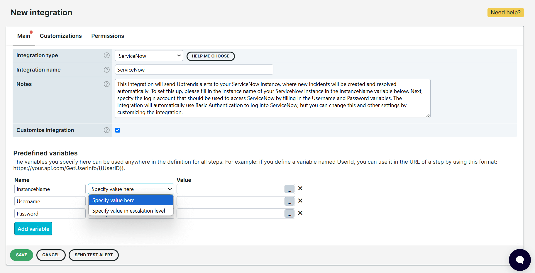Save the new integration
The height and width of the screenshot is (273, 535).
[x=21, y=255]
